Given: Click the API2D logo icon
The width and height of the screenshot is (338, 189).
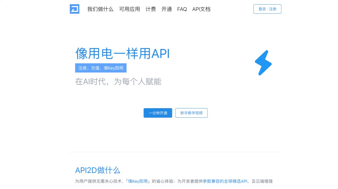Looking at the screenshot, I should point(74,9).
